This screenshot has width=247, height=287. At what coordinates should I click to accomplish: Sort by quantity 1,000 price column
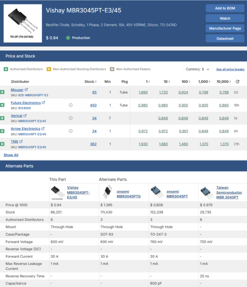[204, 82]
